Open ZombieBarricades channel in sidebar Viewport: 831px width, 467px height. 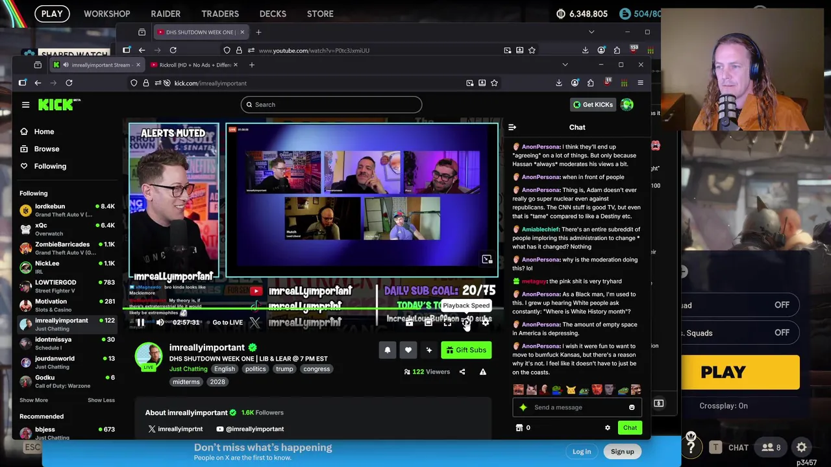pos(67,248)
